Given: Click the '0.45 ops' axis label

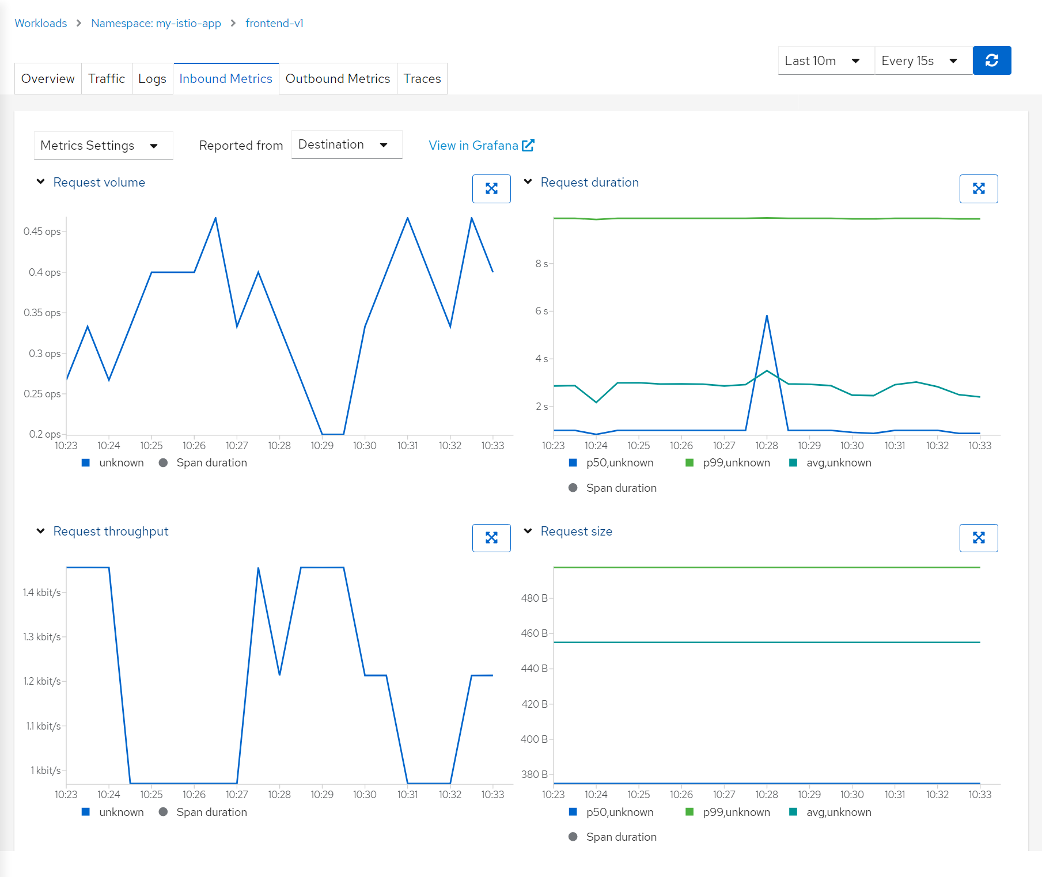Looking at the screenshot, I should (42, 231).
